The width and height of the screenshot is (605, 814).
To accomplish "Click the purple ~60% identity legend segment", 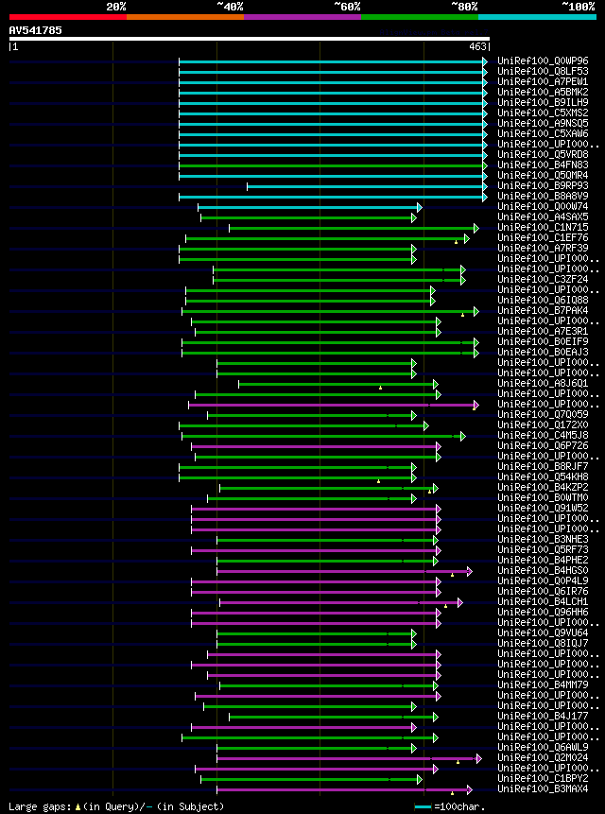I will pyautogui.click(x=302, y=17).
